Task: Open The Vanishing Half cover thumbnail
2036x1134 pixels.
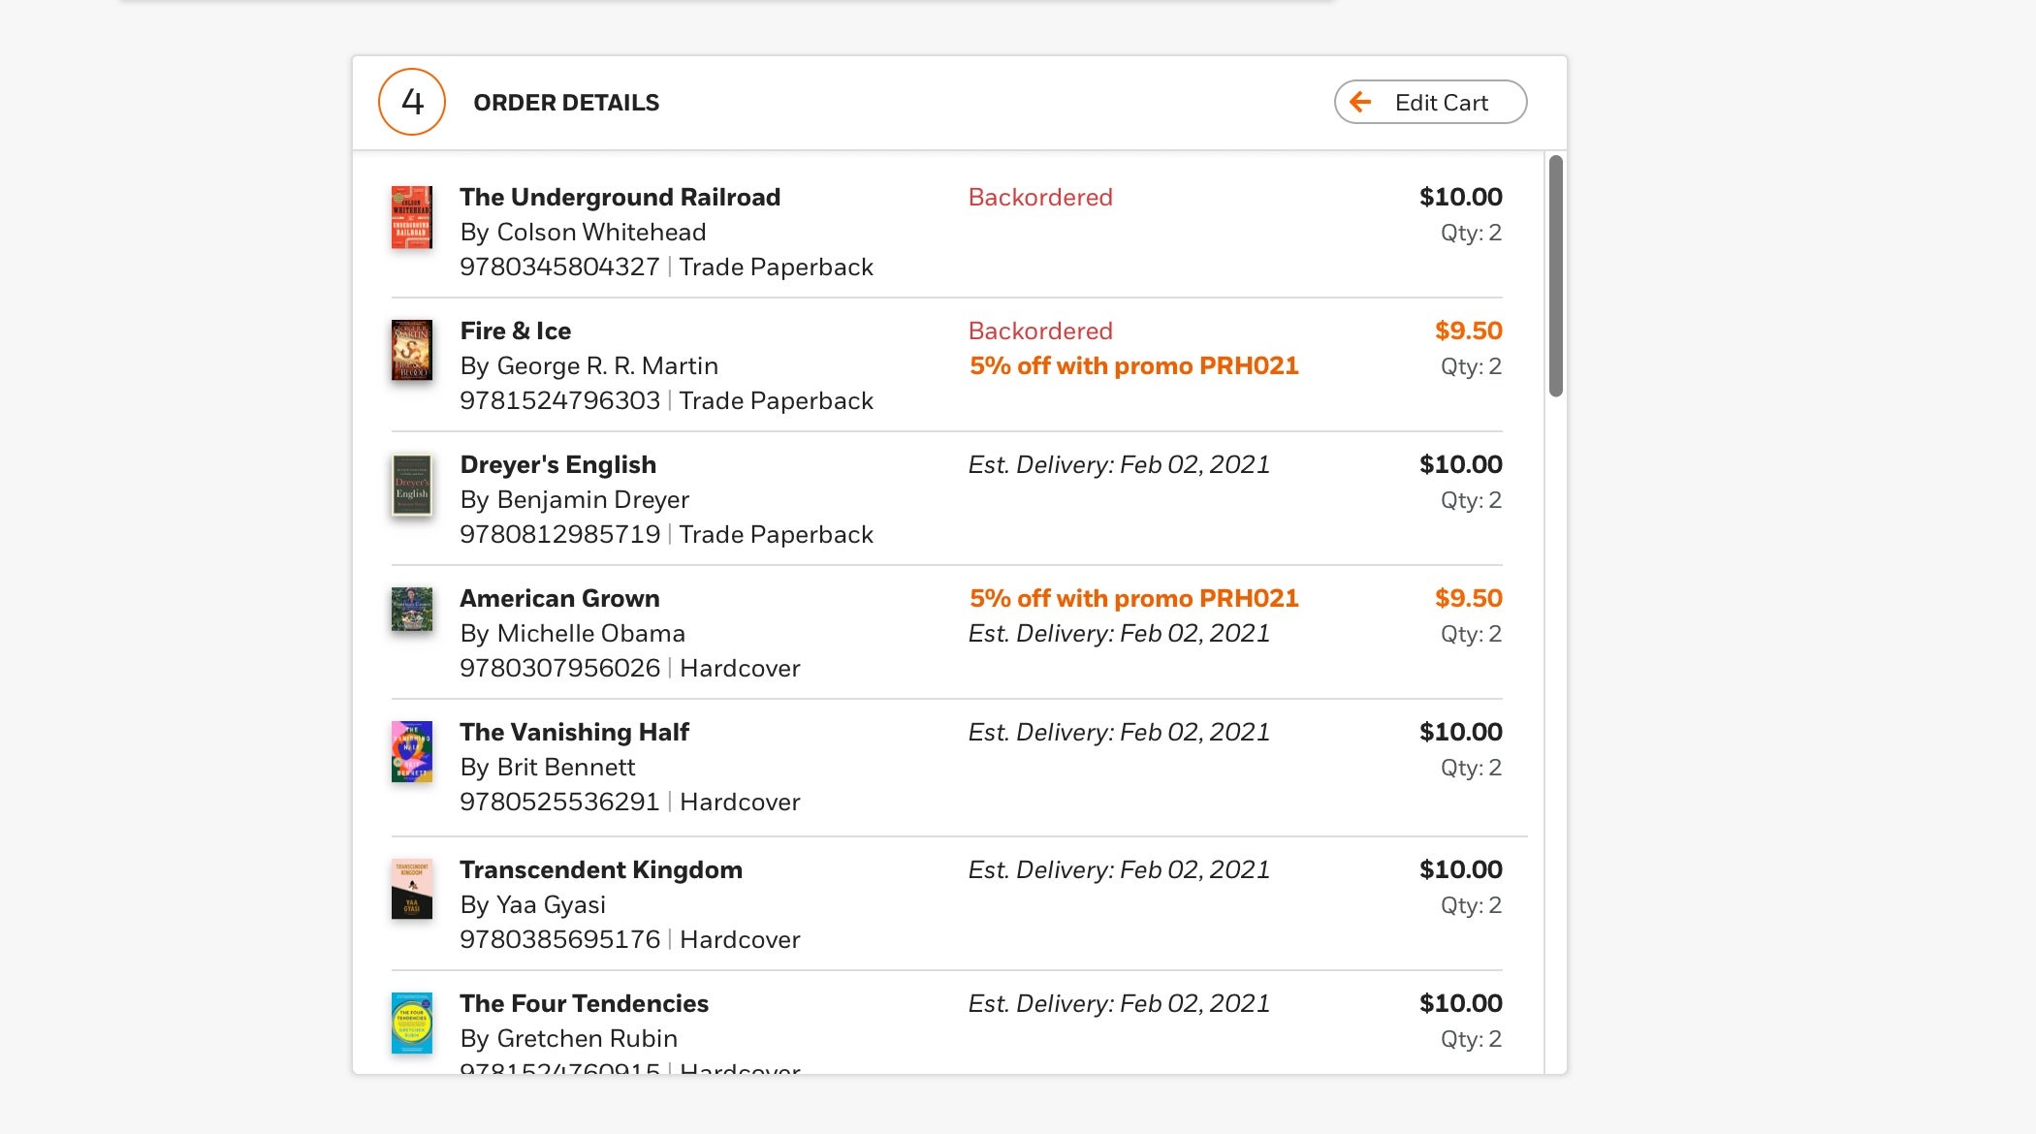Action: tap(412, 751)
